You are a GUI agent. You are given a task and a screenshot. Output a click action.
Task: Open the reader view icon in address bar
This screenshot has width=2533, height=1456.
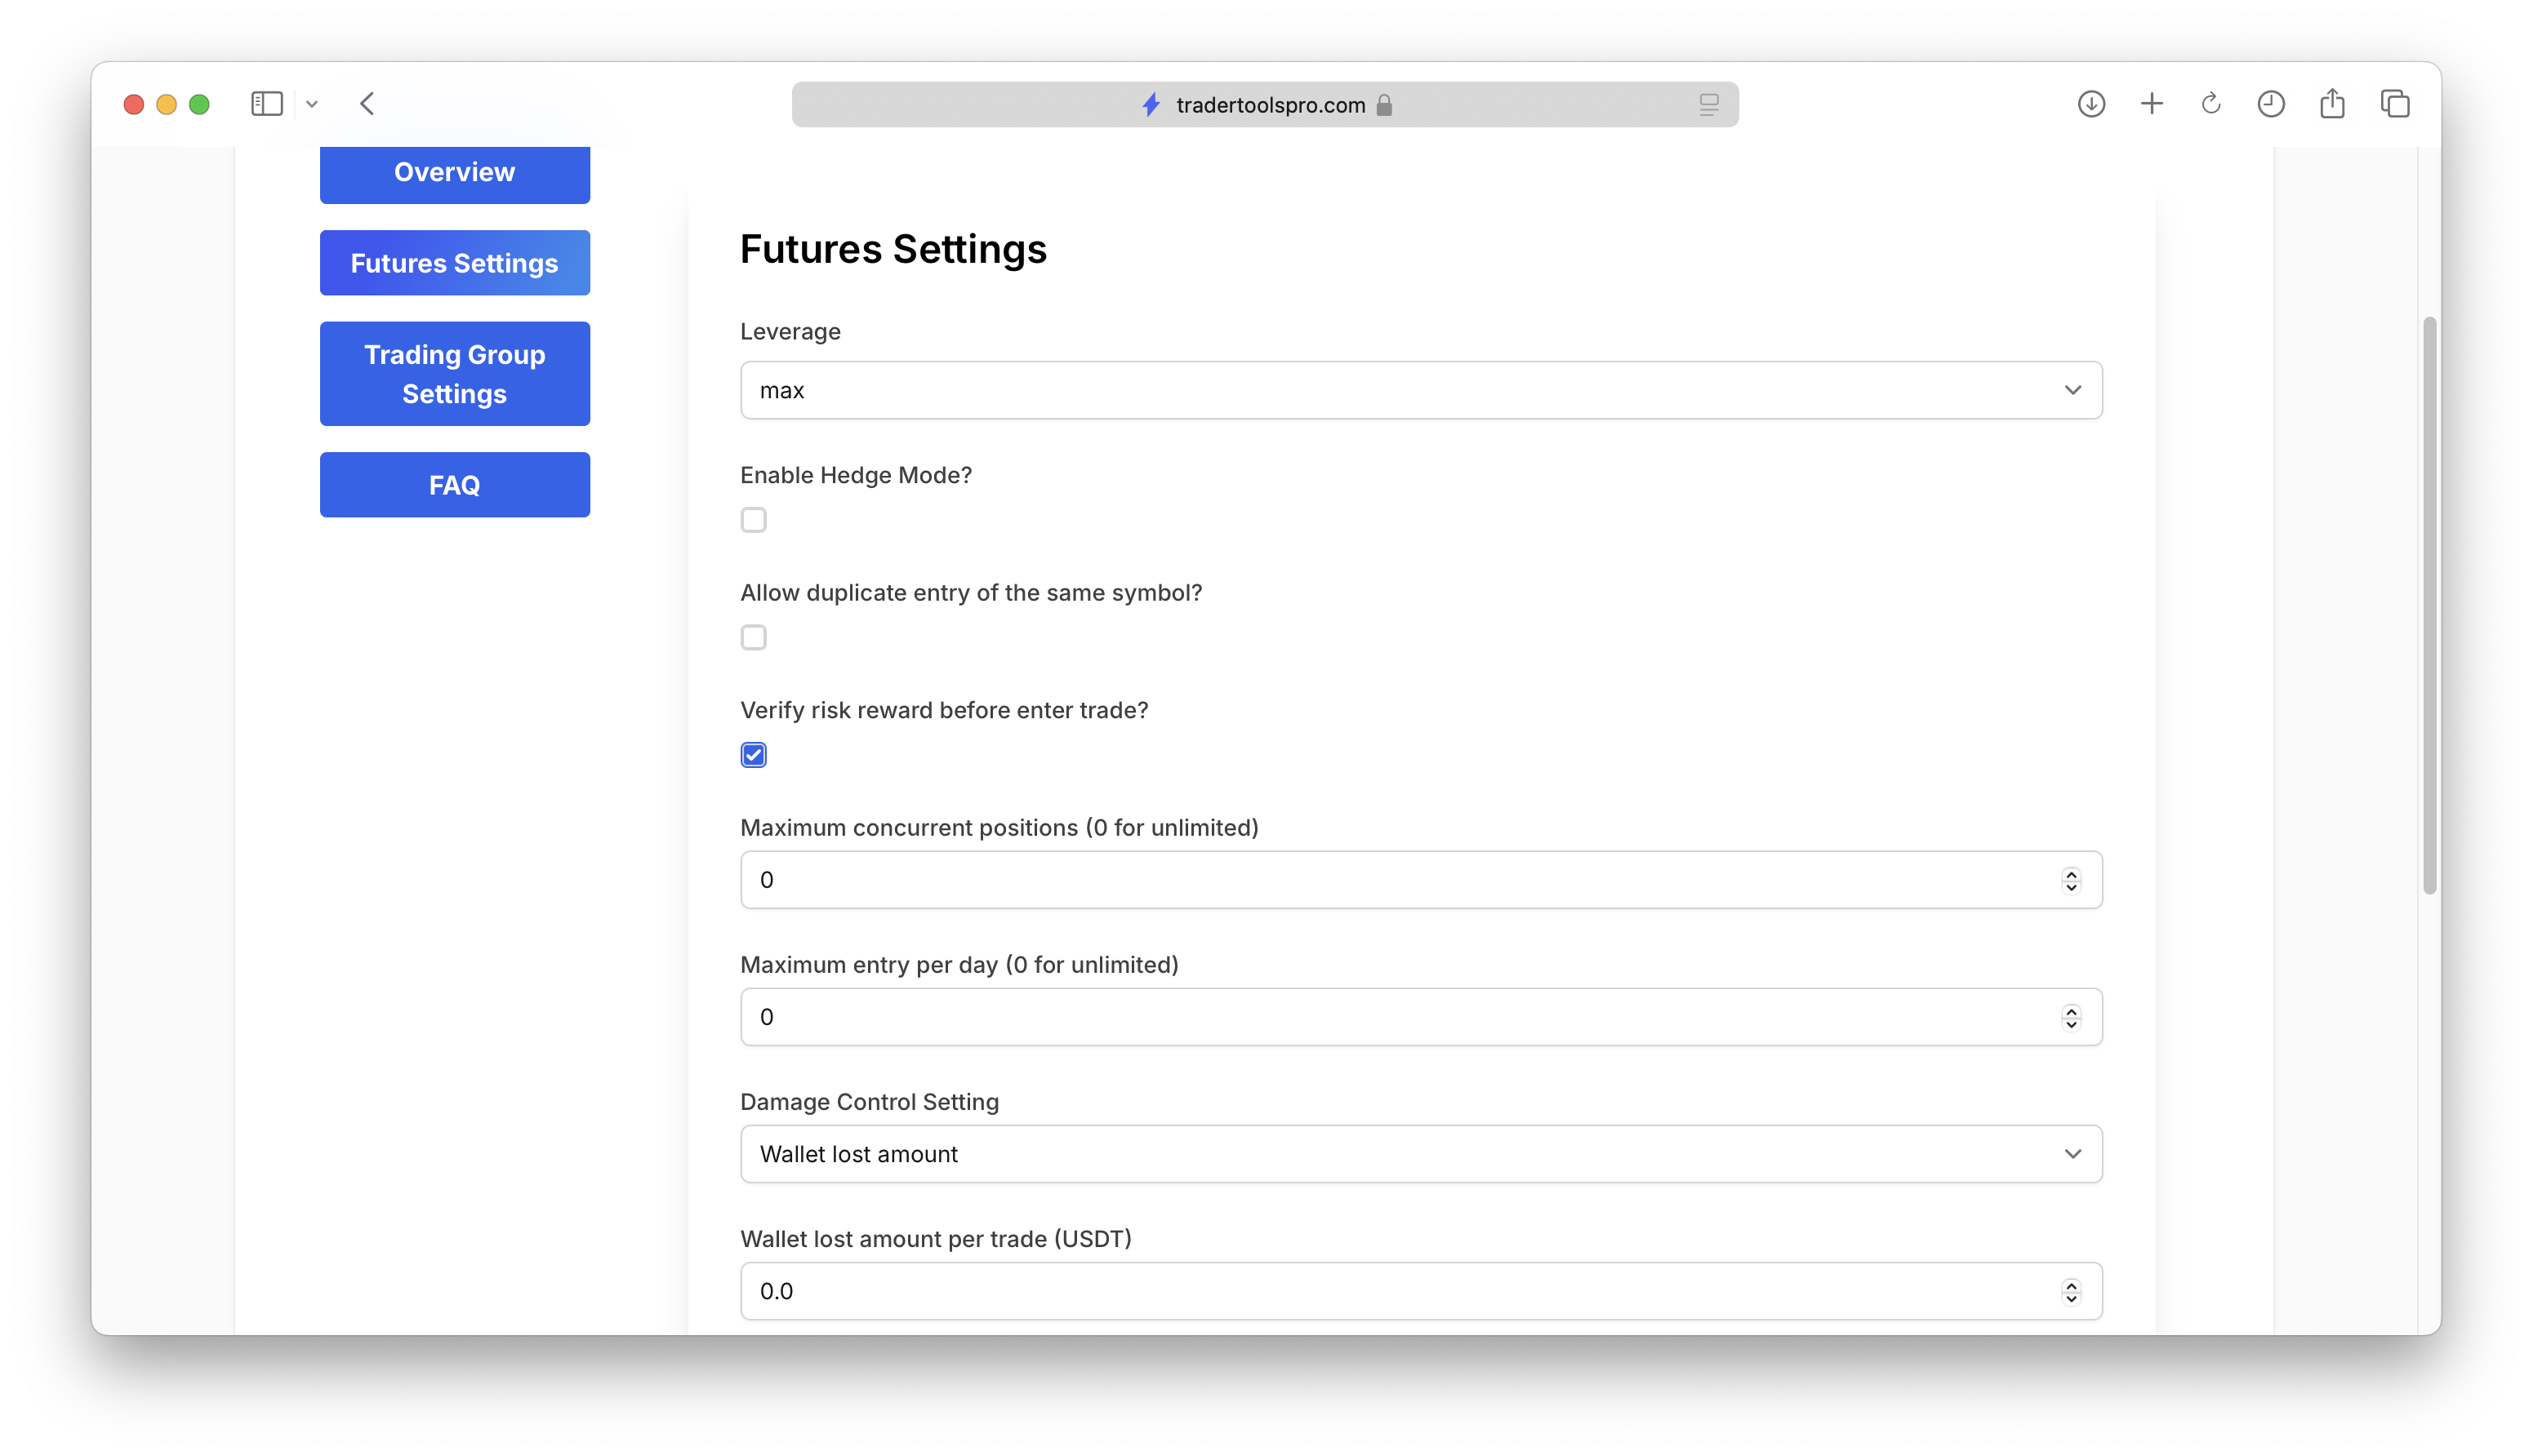coord(1709,104)
